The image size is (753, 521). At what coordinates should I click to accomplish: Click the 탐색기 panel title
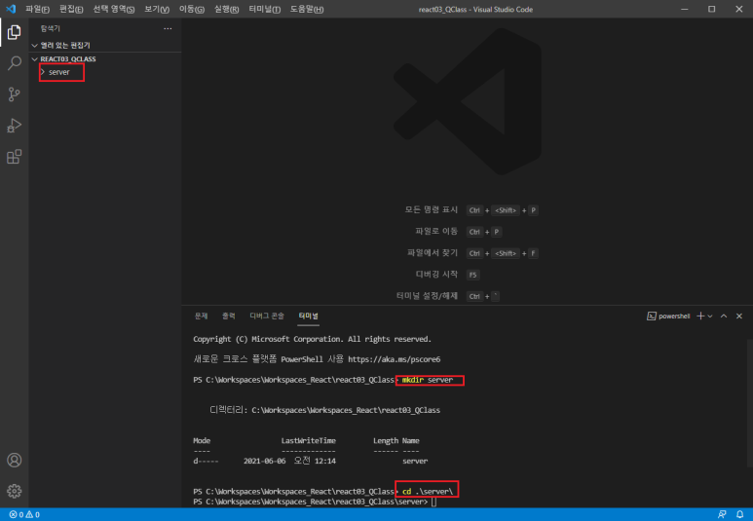(51, 29)
